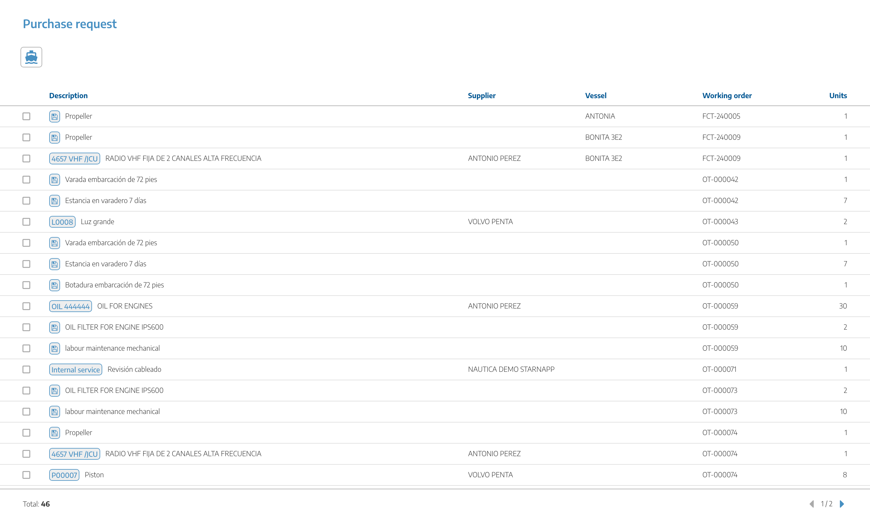Click working order OT-000043
The width and height of the screenshot is (870, 518).
pyautogui.click(x=720, y=222)
